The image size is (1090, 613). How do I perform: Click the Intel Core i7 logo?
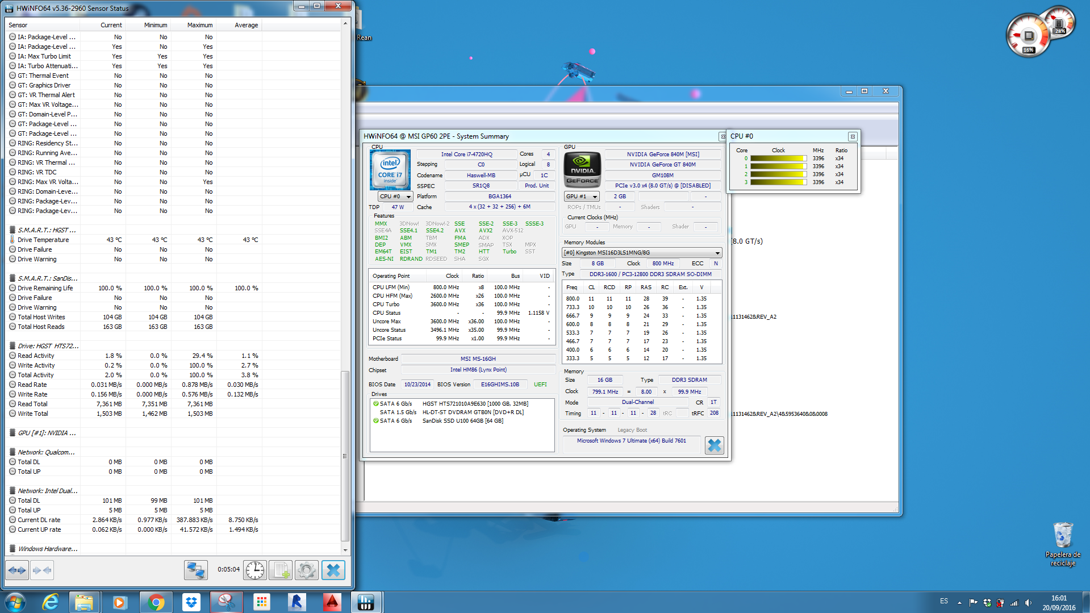pyautogui.click(x=390, y=170)
